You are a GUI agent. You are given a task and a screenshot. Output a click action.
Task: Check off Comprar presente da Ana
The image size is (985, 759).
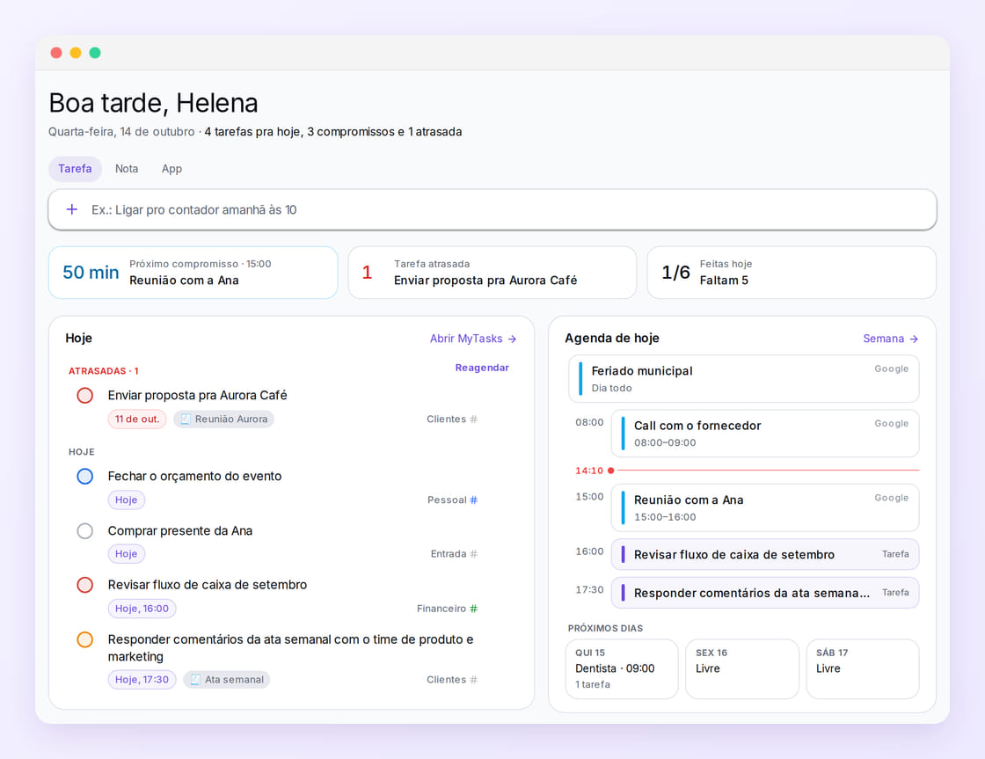click(84, 531)
